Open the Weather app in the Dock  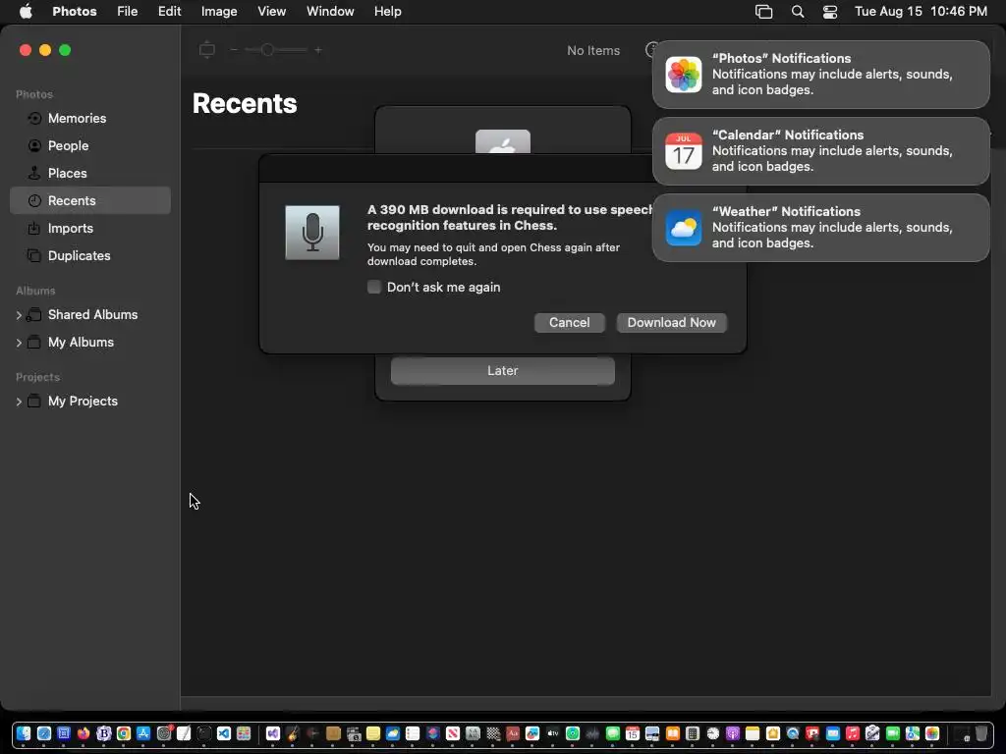click(x=393, y=733)
